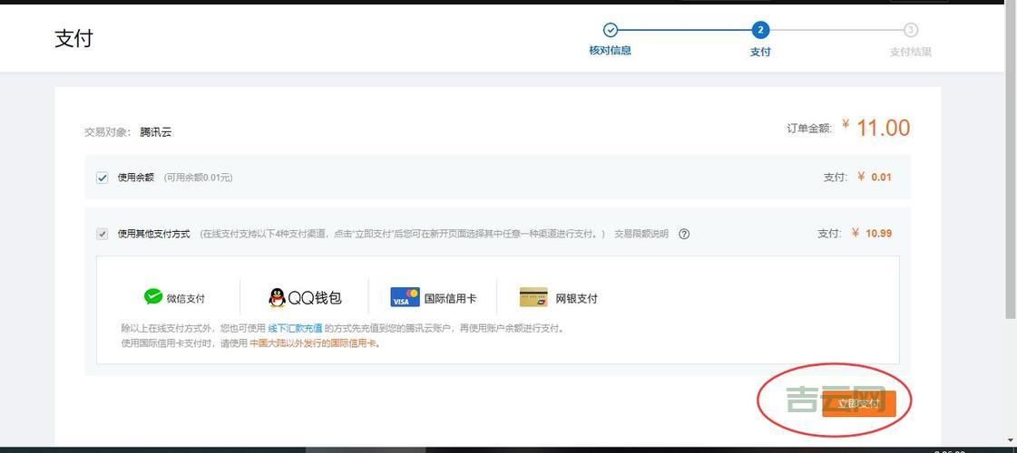Toggle the 使用其他支付方式 checkbox

pyautogui.click(x=103, y=234)
